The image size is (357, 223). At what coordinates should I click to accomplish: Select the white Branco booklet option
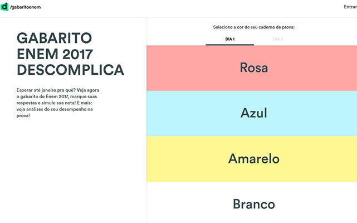[252, 202]
